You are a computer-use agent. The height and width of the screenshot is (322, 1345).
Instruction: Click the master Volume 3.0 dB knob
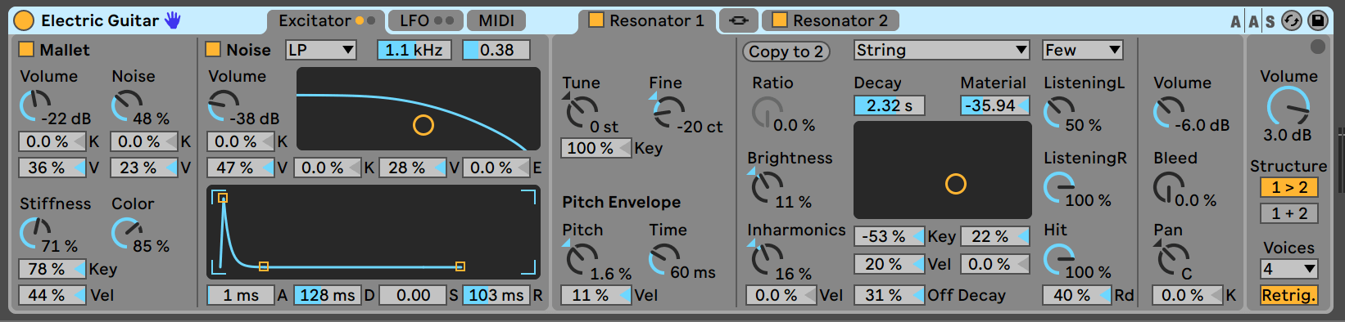click(1288, 106)
